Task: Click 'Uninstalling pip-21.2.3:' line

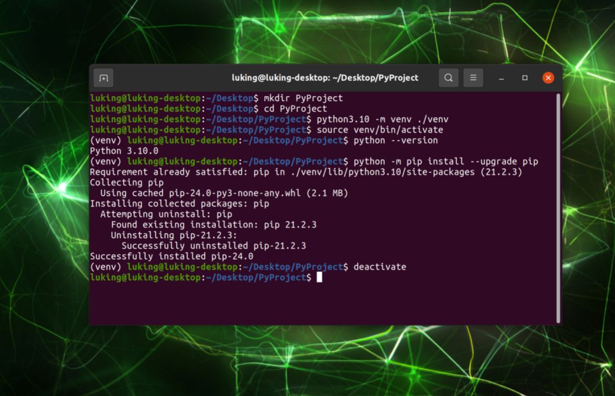Action: tap(173, 235)
